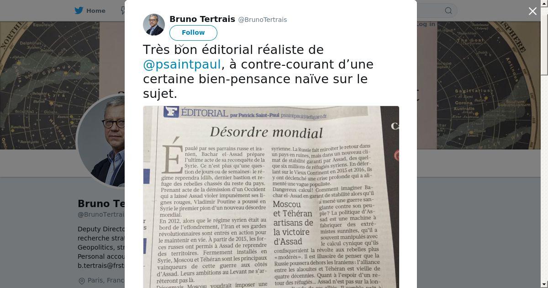Open the @psaintpaul mention link

(182, 64)
